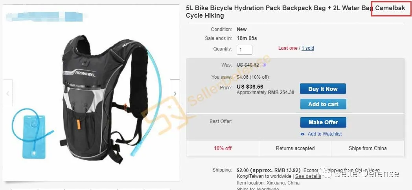
Task: Add the item to cart
Action: tap(323, 104)
